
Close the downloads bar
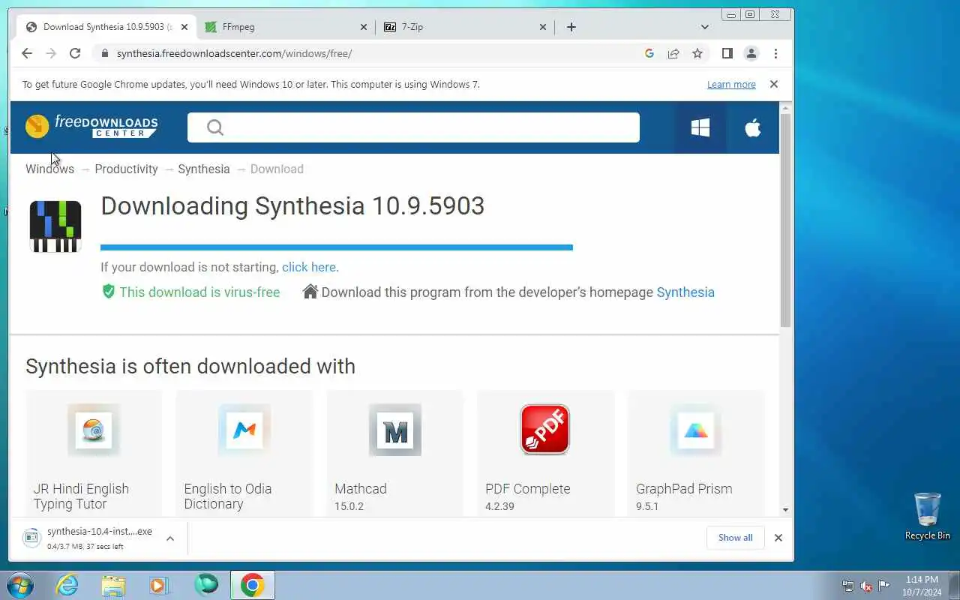(778, 538)
